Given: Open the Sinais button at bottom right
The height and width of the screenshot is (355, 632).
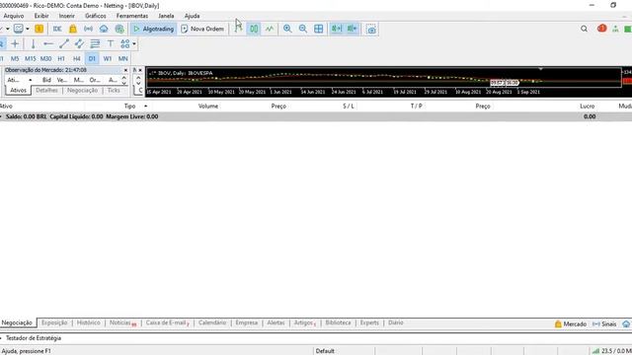Looking at the screenshot, I should [604, 324].
